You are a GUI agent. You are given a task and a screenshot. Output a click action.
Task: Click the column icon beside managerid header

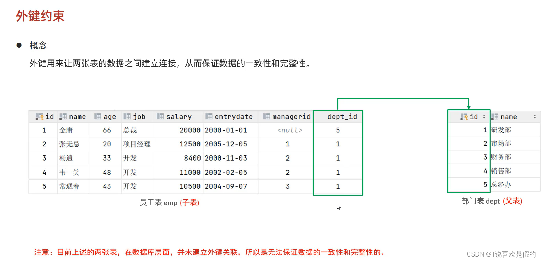pyautogui.click(x=267, y=117)
